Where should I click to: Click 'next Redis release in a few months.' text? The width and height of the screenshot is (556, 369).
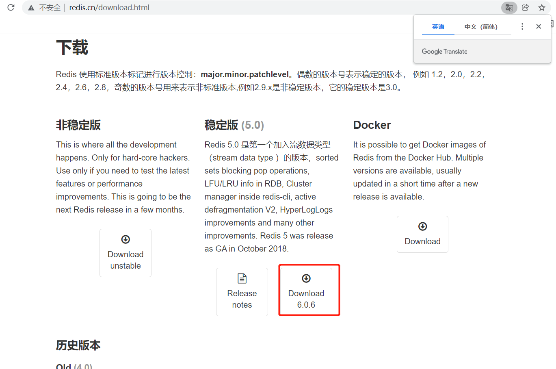tap(120, 210)
